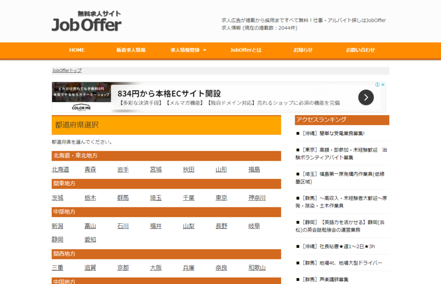
Task: Open ranking item 治験ボランティアバイト募集
Action: (341, 154)
